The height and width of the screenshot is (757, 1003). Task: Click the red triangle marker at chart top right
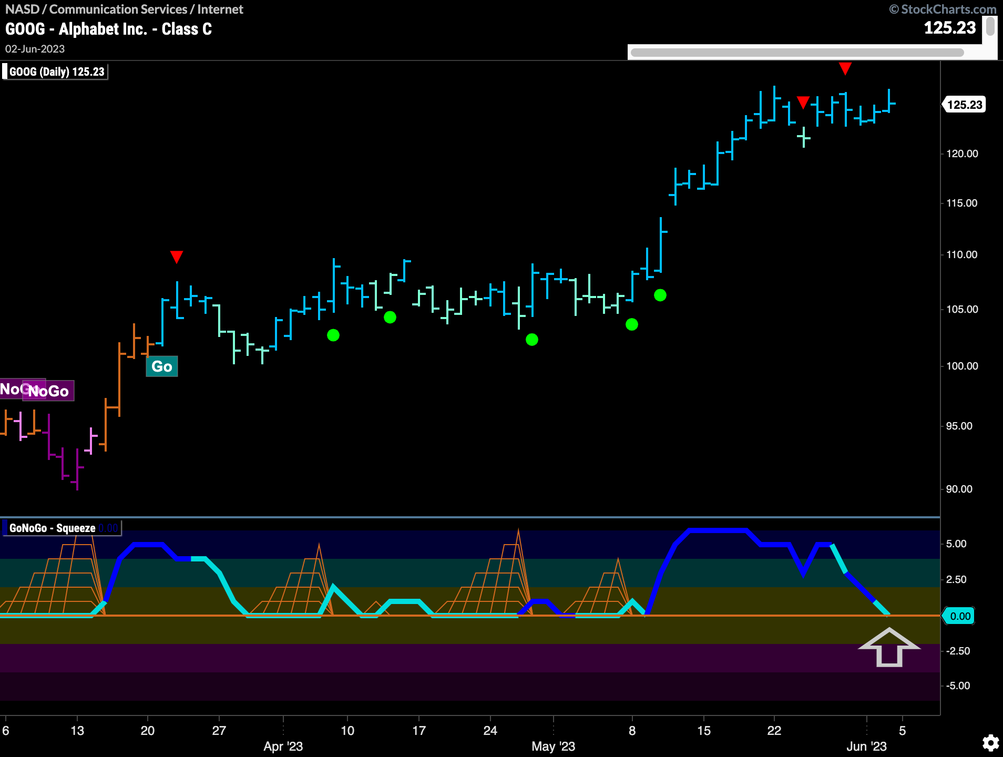click(845, 68)
